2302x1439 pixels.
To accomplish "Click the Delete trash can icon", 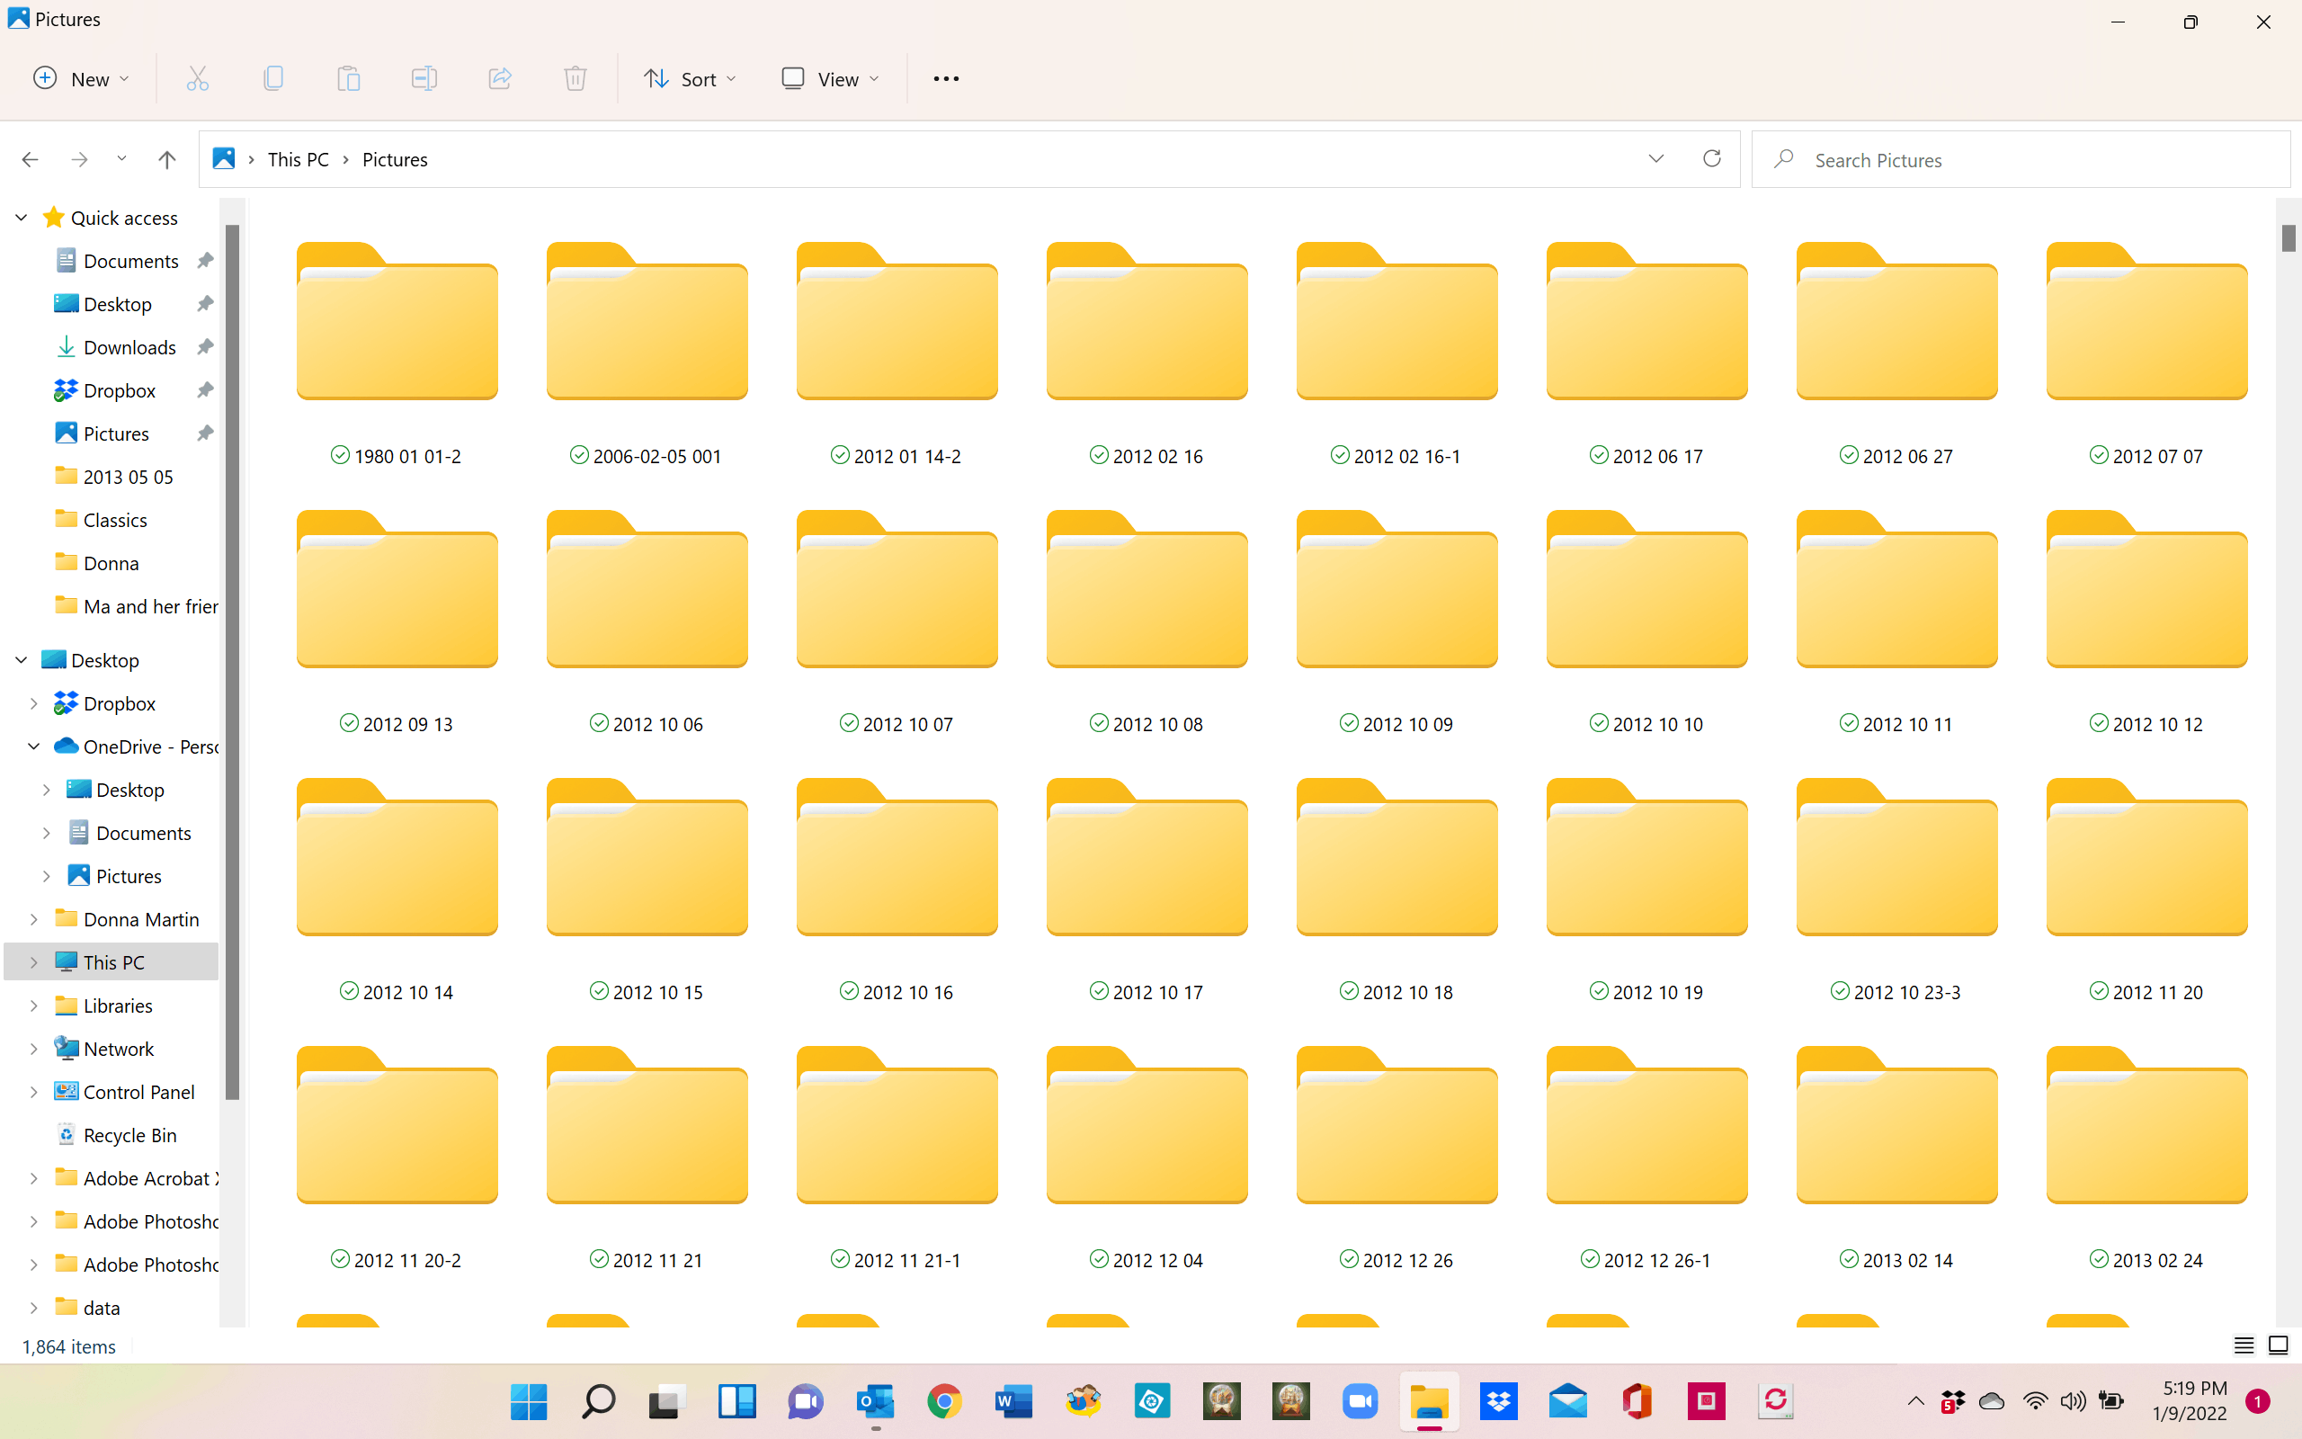I will click(575, 78).
